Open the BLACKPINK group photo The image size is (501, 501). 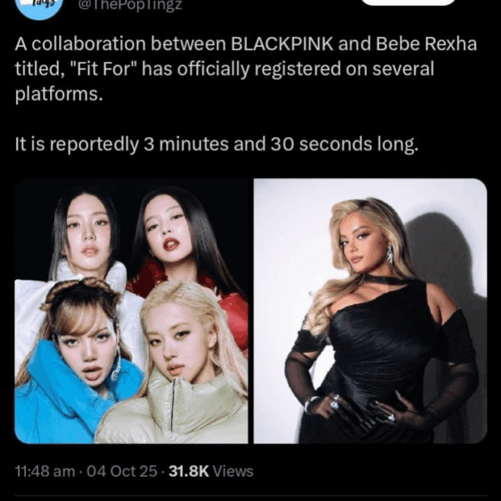131,311
